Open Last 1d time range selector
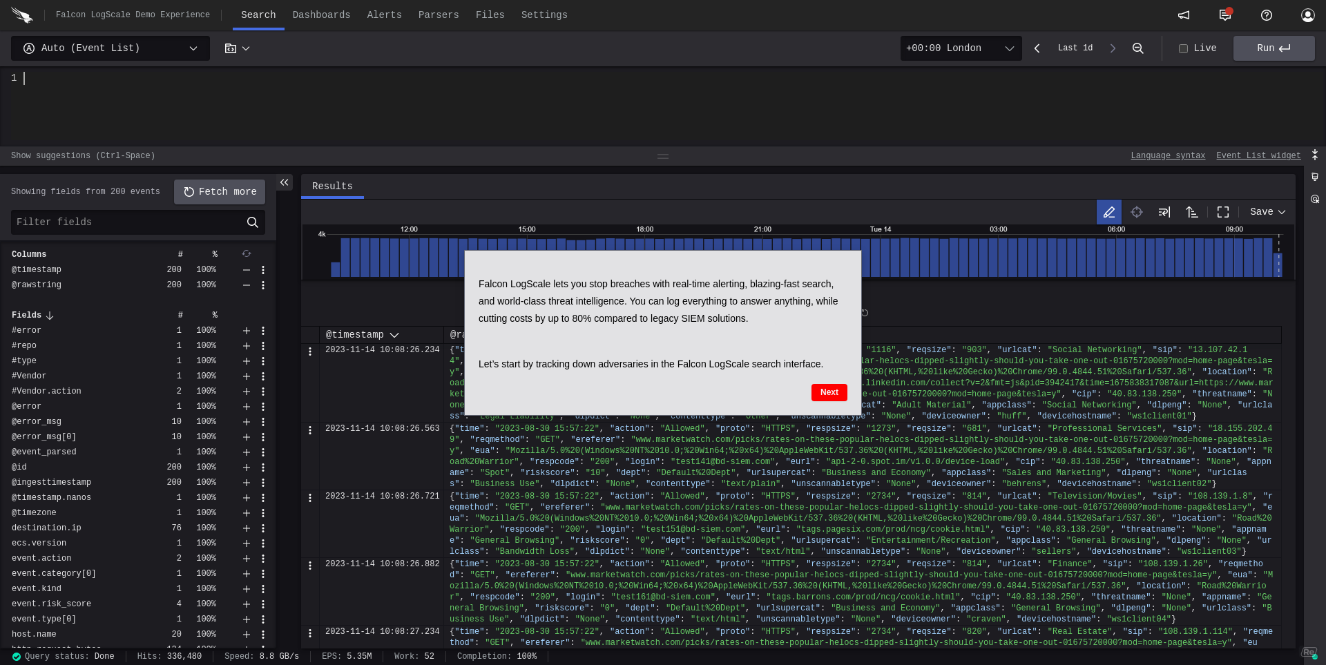Screen dimensions: 1326x665 click(1075, 48)
